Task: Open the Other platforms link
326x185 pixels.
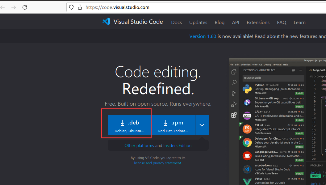Action: (x=139, y=146)
